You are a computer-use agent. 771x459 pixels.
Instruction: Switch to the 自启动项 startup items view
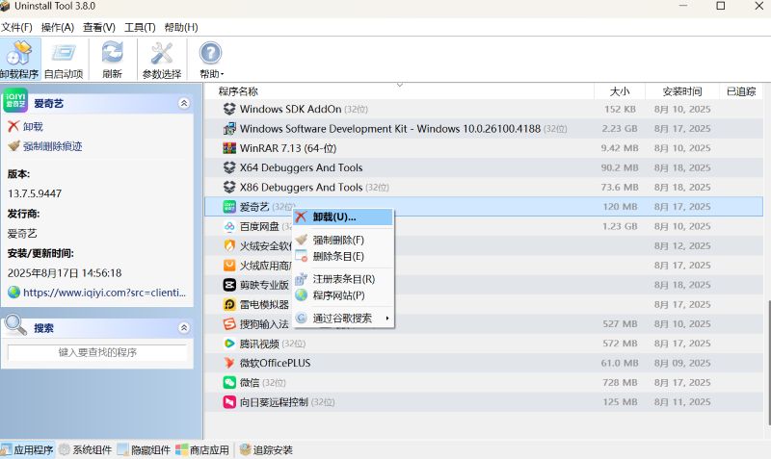click(x=64, y=60)
